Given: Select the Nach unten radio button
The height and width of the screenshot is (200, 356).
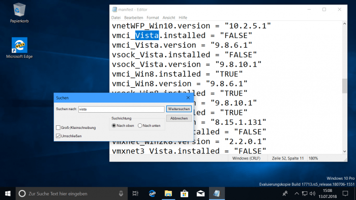Looking at the screenshot, I should click(140, 125).
